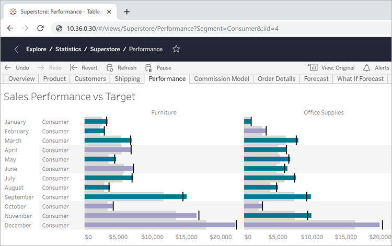Click the Consumer label in the May row
This screenshot has height=246, width=392.
coord(55,160)
